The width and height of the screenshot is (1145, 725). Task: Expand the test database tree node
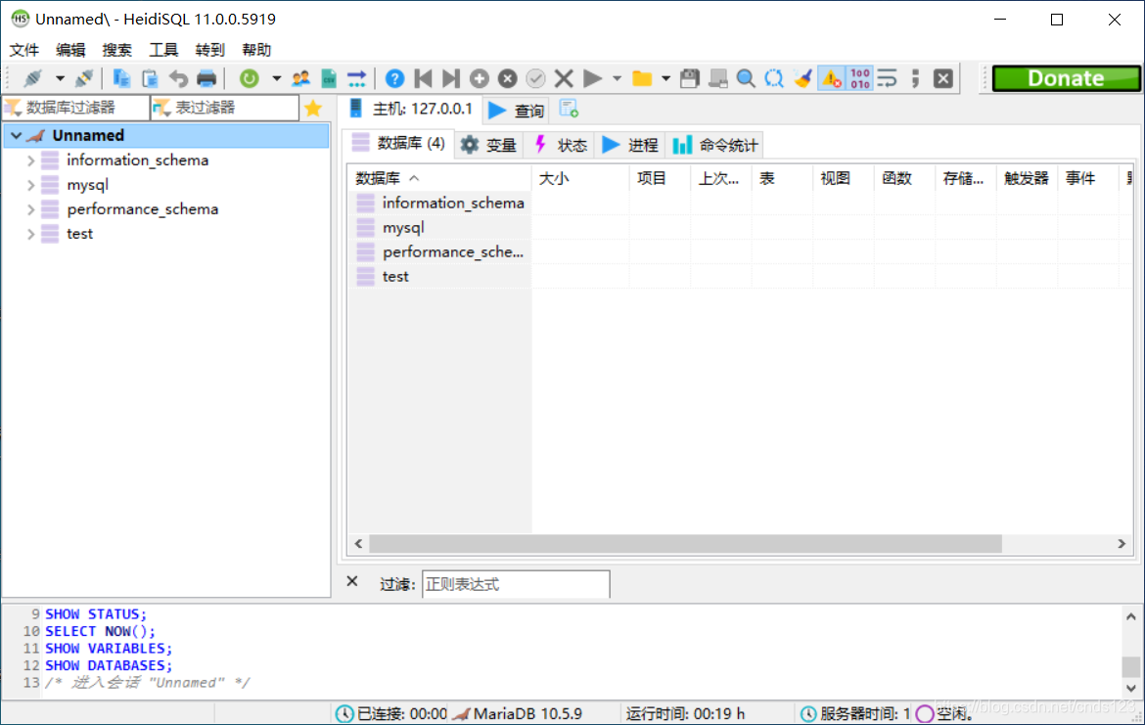tap(30, 234)
